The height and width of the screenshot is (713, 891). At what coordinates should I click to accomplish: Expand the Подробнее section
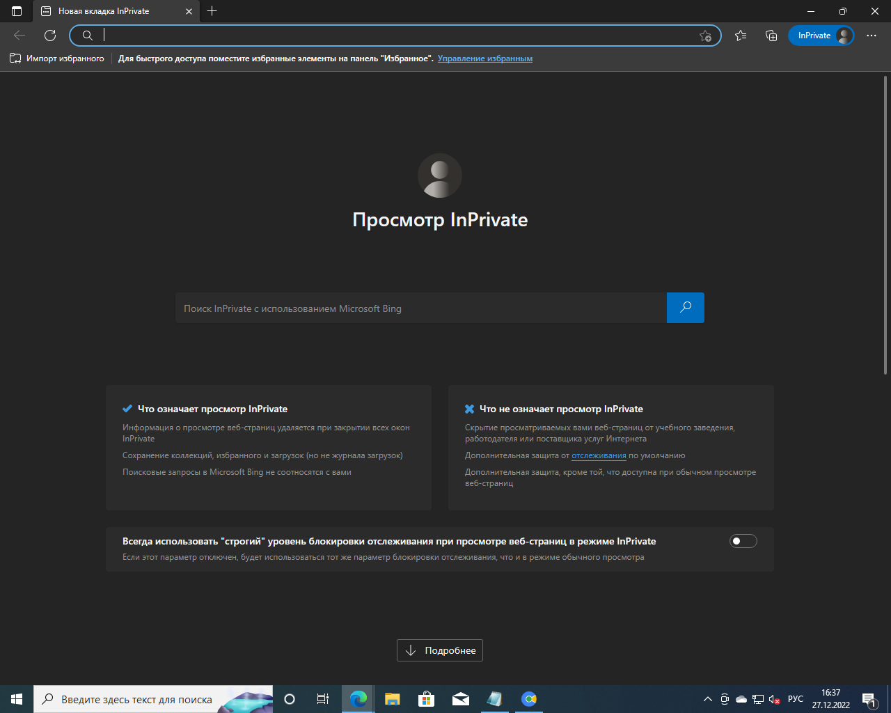click(440, 650)
